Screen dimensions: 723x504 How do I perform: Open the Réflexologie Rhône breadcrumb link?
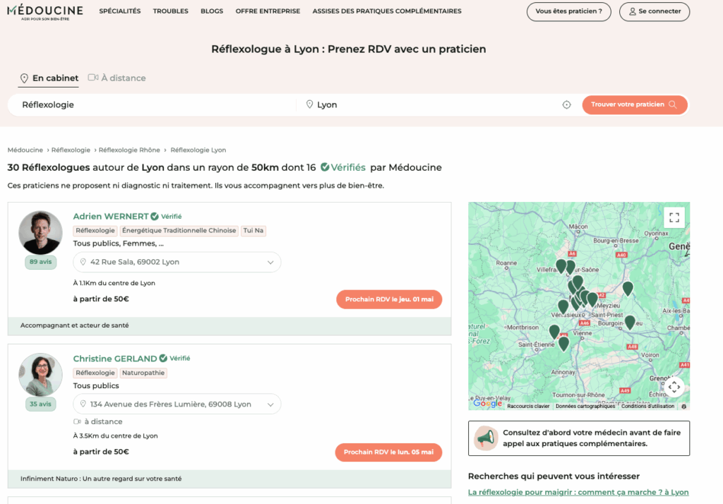tap(129, 150)
